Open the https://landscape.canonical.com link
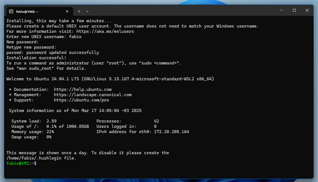Viewport: 318px width, 182px height. (x=92, y=95)
